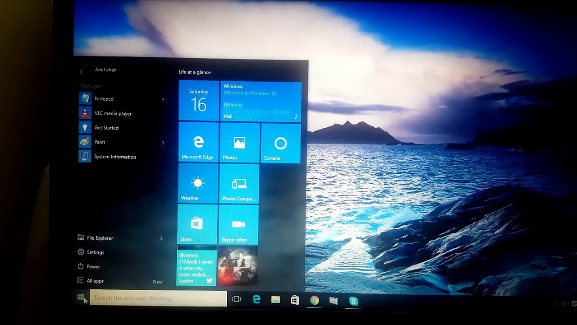Screen dimensions: 577x325
Task: Open the Cortana tile
Action: coord(281,144)
